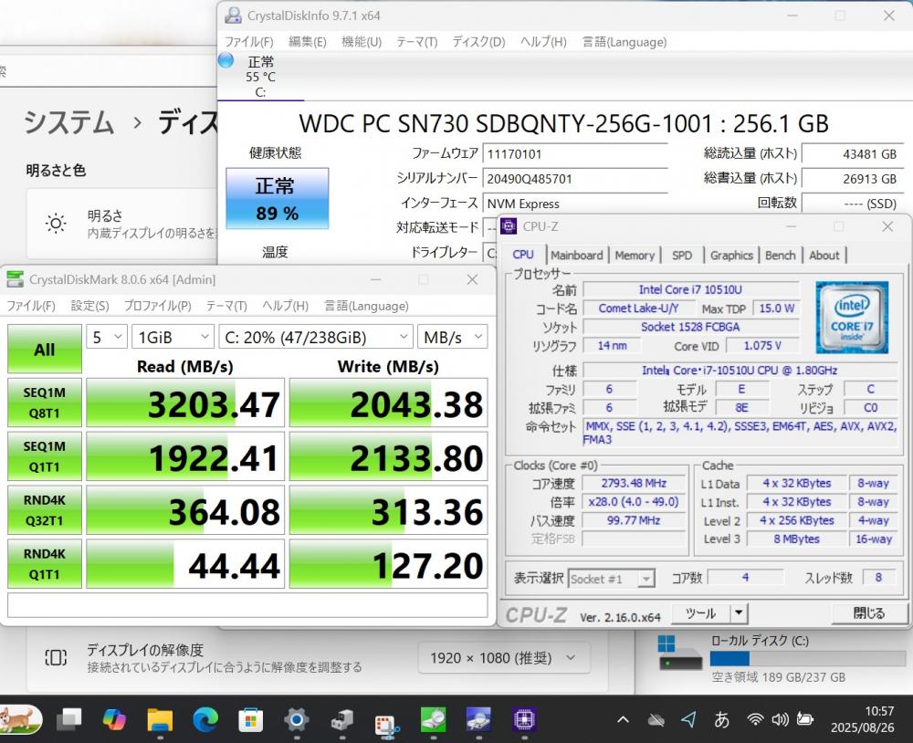The height and width of the screenshot is (743, 913).
Task: Open the drive selector C: 20% dropdown
Action: [316, 337]
